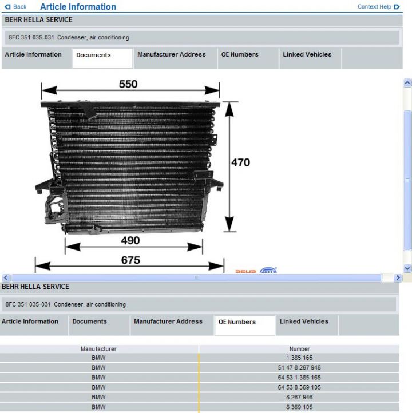412x413 pixels.
Task: Click BMW cell in 1 385 165 row
Action: (98, 358)
